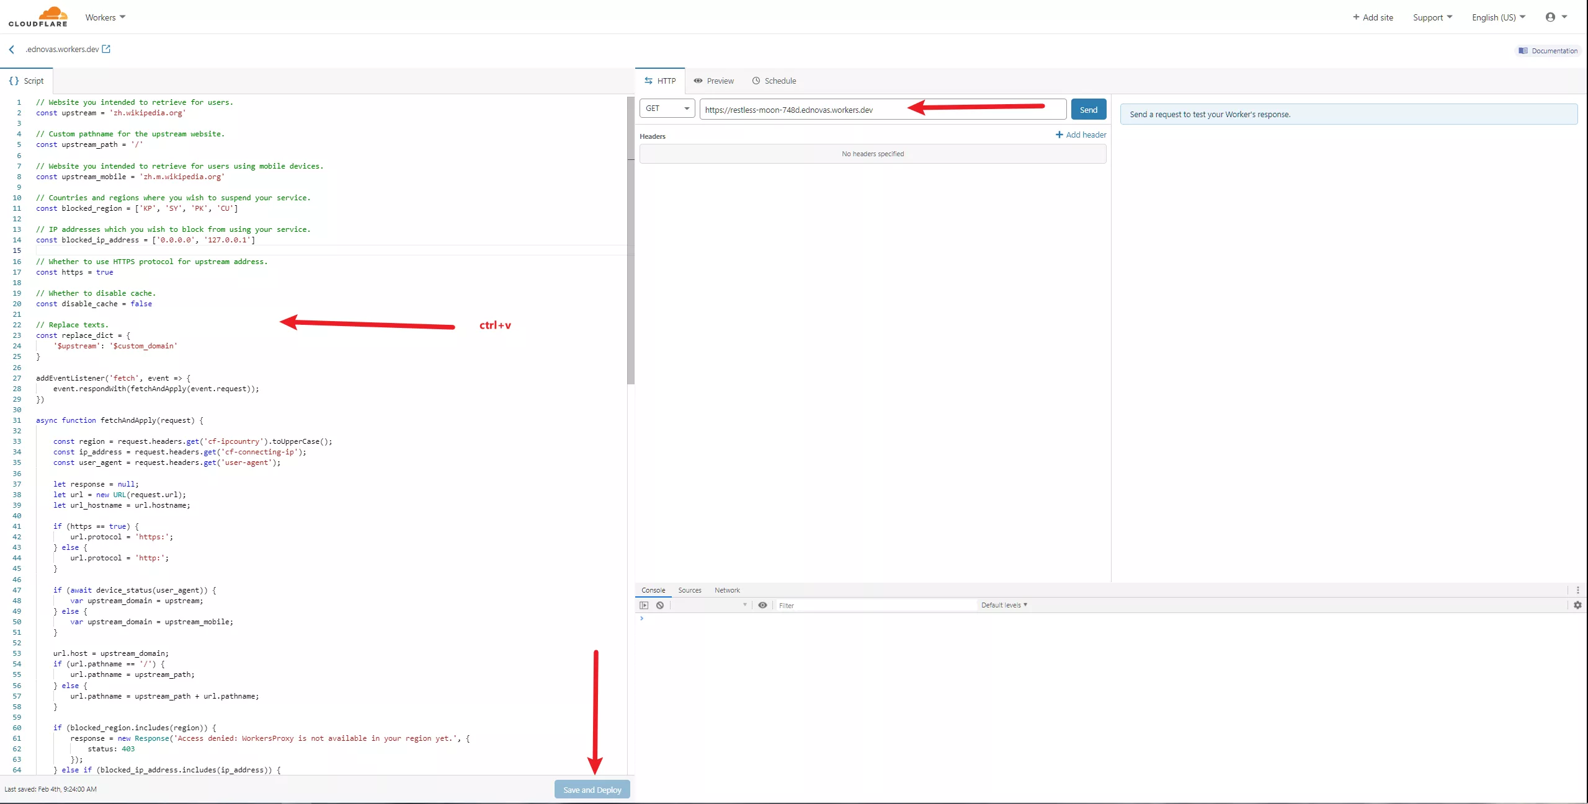Expand the GET method dropdown
Viewport: 1588px width, 804px height.
667,108
